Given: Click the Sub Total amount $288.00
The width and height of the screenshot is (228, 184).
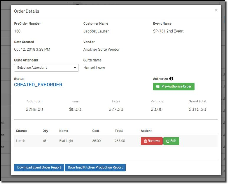Looking at the screenshot, I should pos(34,109).
